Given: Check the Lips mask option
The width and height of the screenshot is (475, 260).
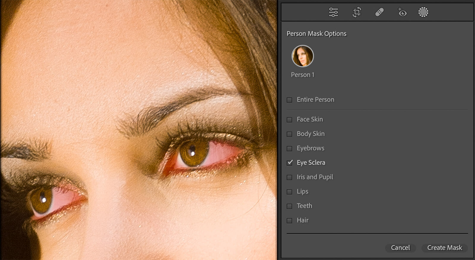Looking at the screenshot, I should (x=289, y=192).
